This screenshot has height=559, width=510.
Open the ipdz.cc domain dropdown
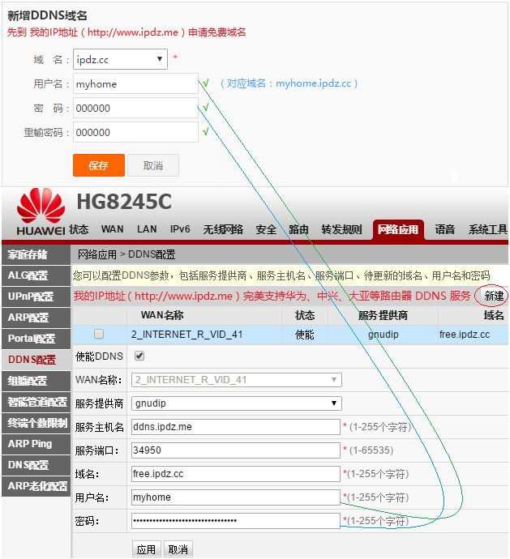(x=120, y=59)
